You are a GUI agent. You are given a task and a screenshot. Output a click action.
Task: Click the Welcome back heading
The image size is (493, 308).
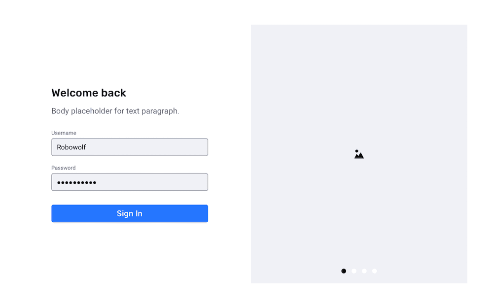click(x=89, y=93)
